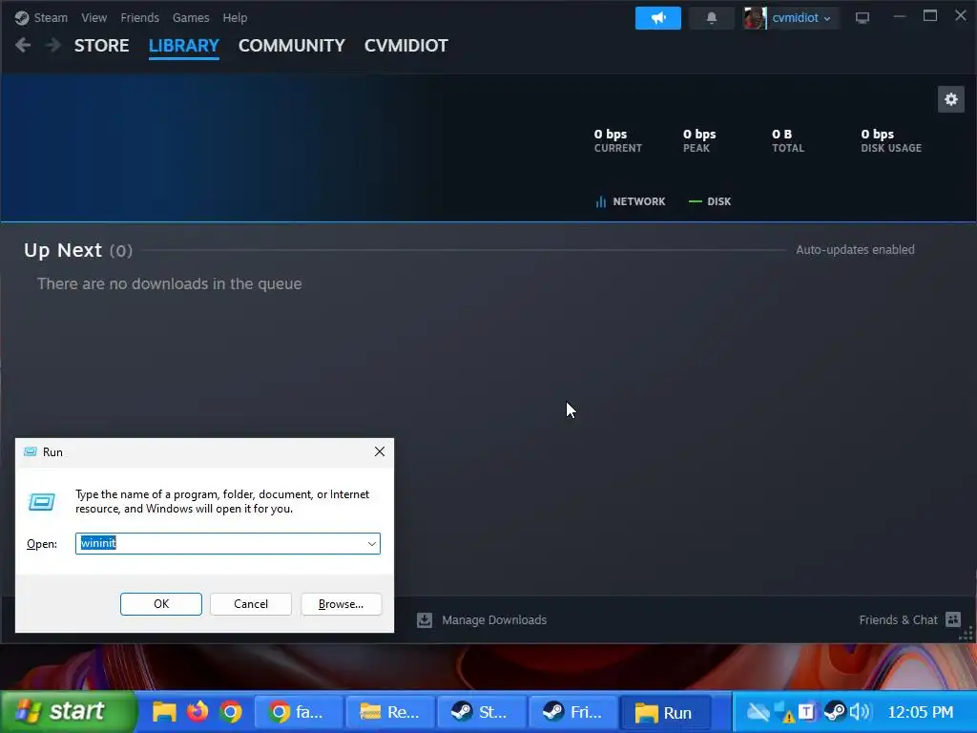This screenshot has height=733, width=977.
Task: Click "There are no downloads in the queue"
Action: coord(170,283)
